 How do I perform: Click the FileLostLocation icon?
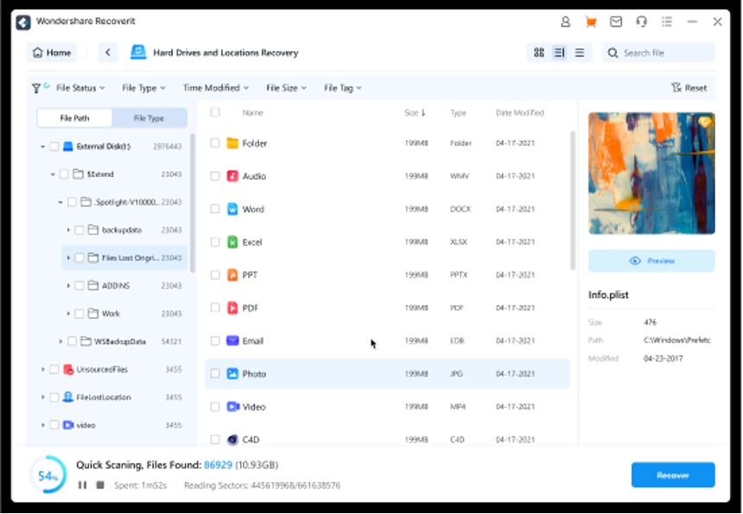[68, 397]
